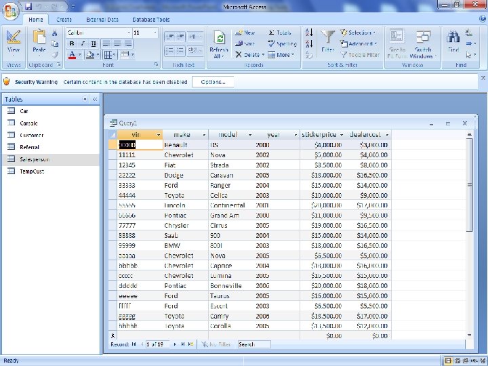The image size is (488, 366).
Task: Open the Selection filter dropdown
Action: point(358,33)
